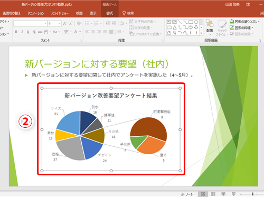Click the Slide Sorter view icon

pos(213,194)
